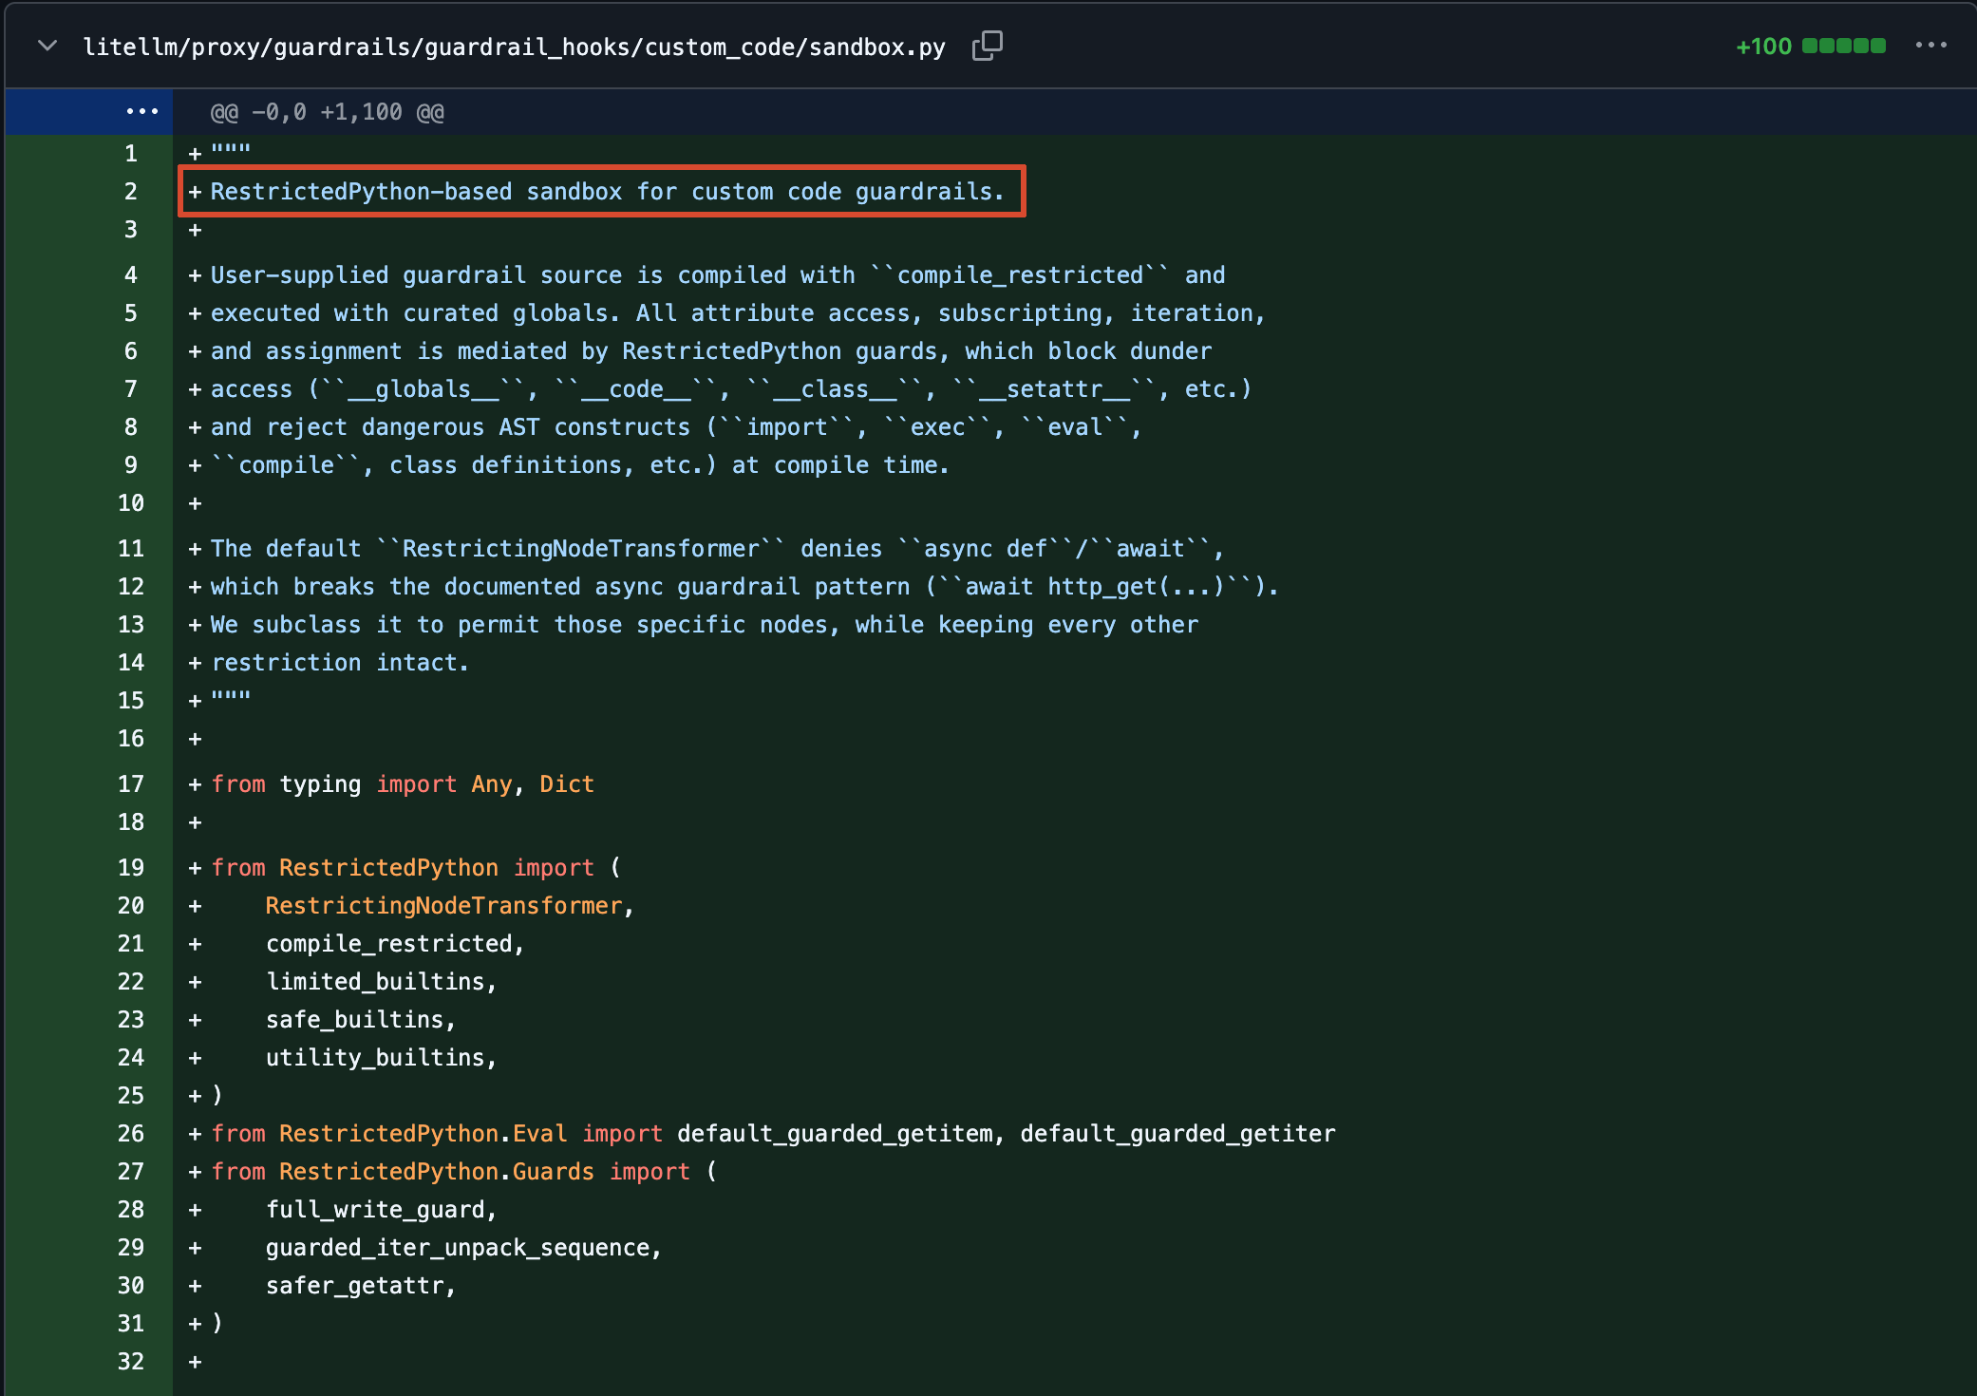Click 'from RestrictedPython.Guards import (' line
The height and width of the screenshot is (1396, 1977).
point(463,1172)
